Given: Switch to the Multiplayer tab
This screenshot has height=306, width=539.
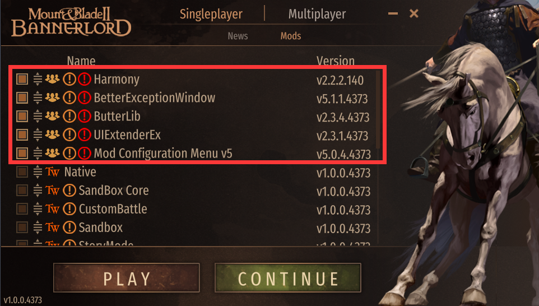Looking at the screenshot, I should pyautogui.click(x=317, y=14).
